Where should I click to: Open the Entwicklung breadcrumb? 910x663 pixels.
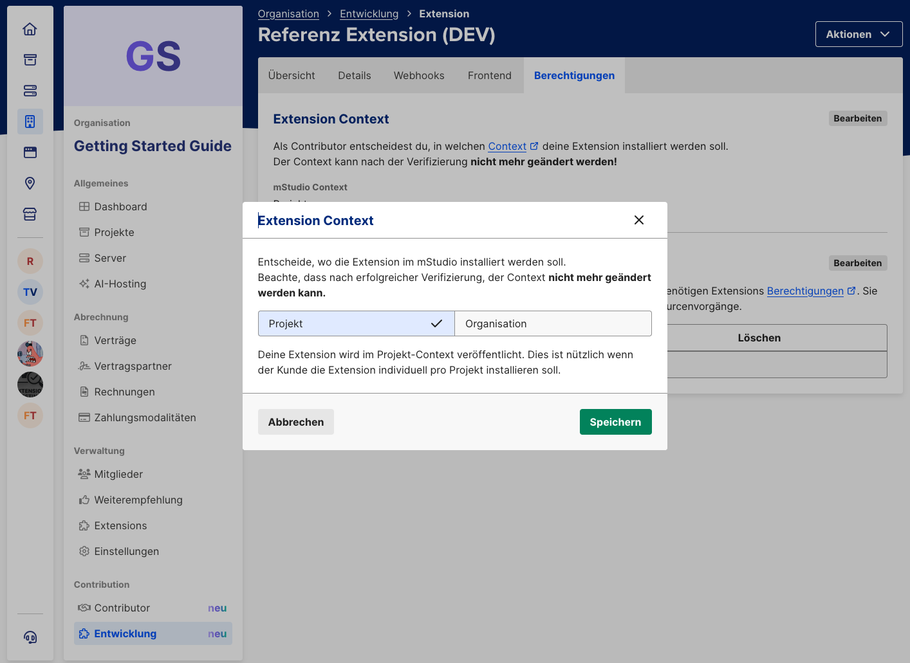369,14
